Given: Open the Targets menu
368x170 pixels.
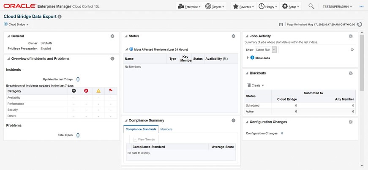Looking at the screenshot, I should pyautogui.click(x=215, y=7).
